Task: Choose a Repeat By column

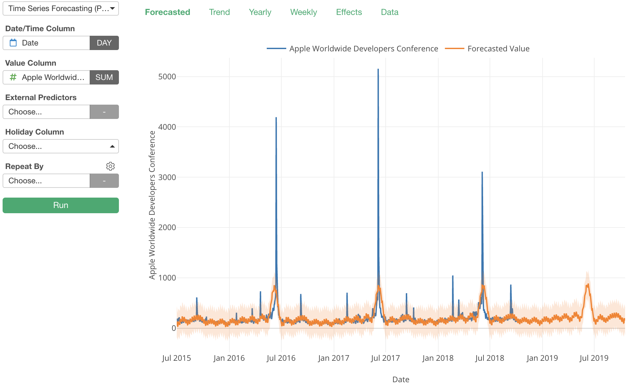Action: [46, 181]
